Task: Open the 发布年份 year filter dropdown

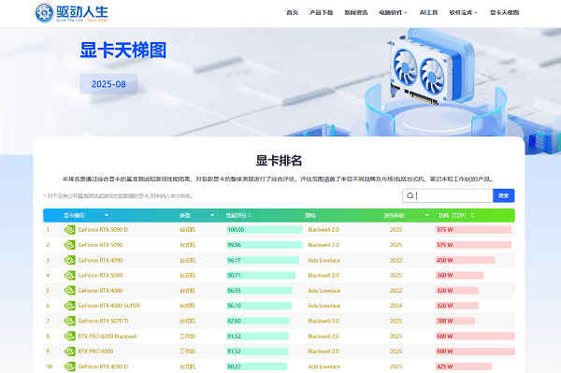Action: click(419, 215)
